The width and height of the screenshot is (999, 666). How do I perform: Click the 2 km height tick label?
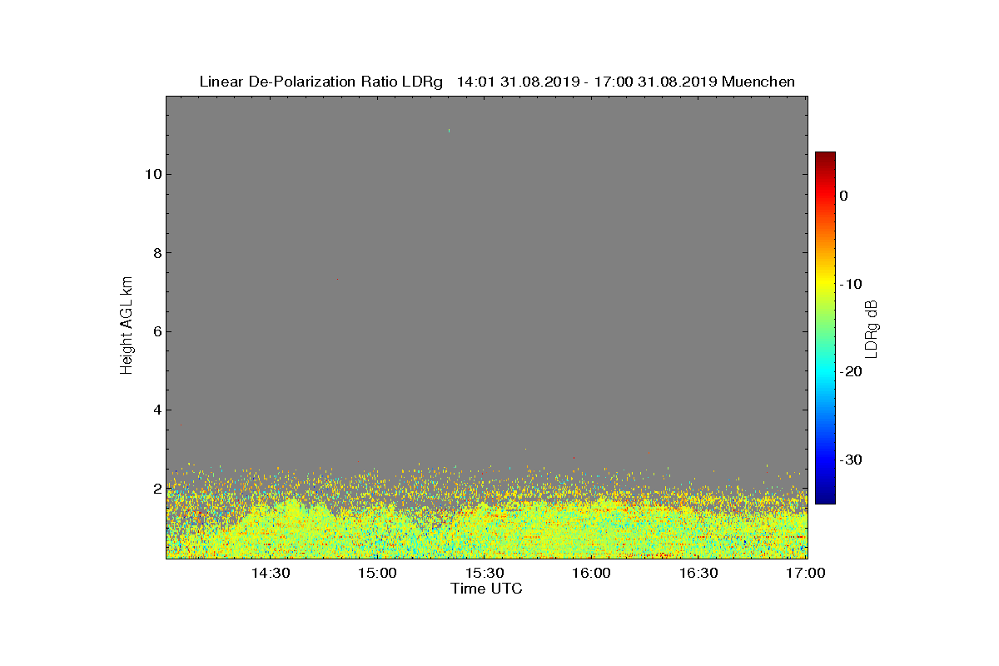click(x=157, y=489)
